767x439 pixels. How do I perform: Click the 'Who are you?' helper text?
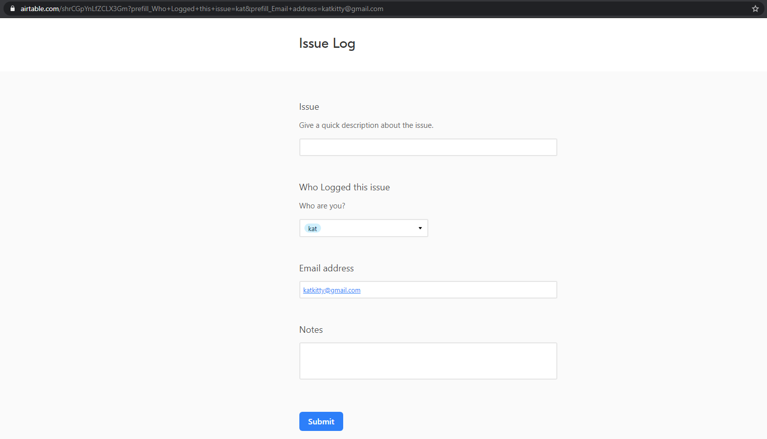[322, 206]
